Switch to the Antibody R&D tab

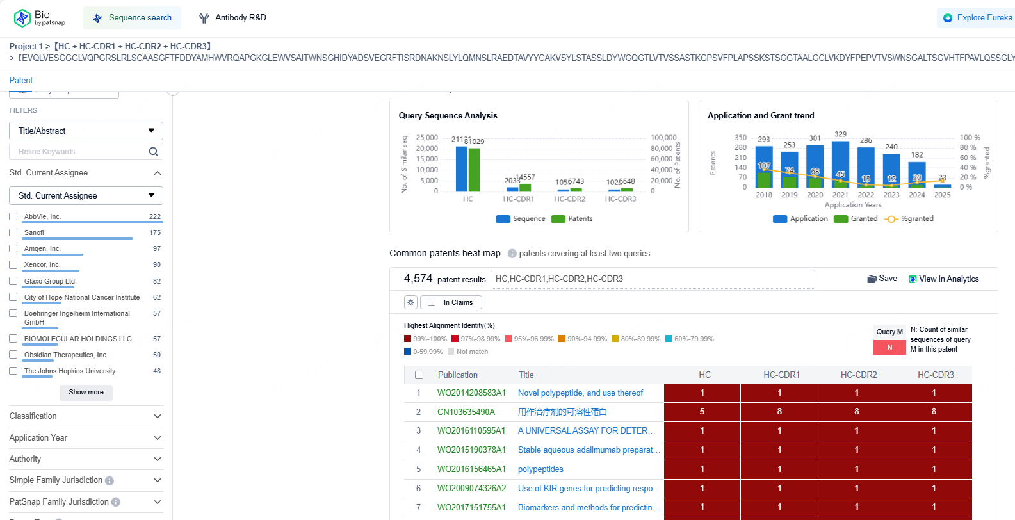click(232, 18)
